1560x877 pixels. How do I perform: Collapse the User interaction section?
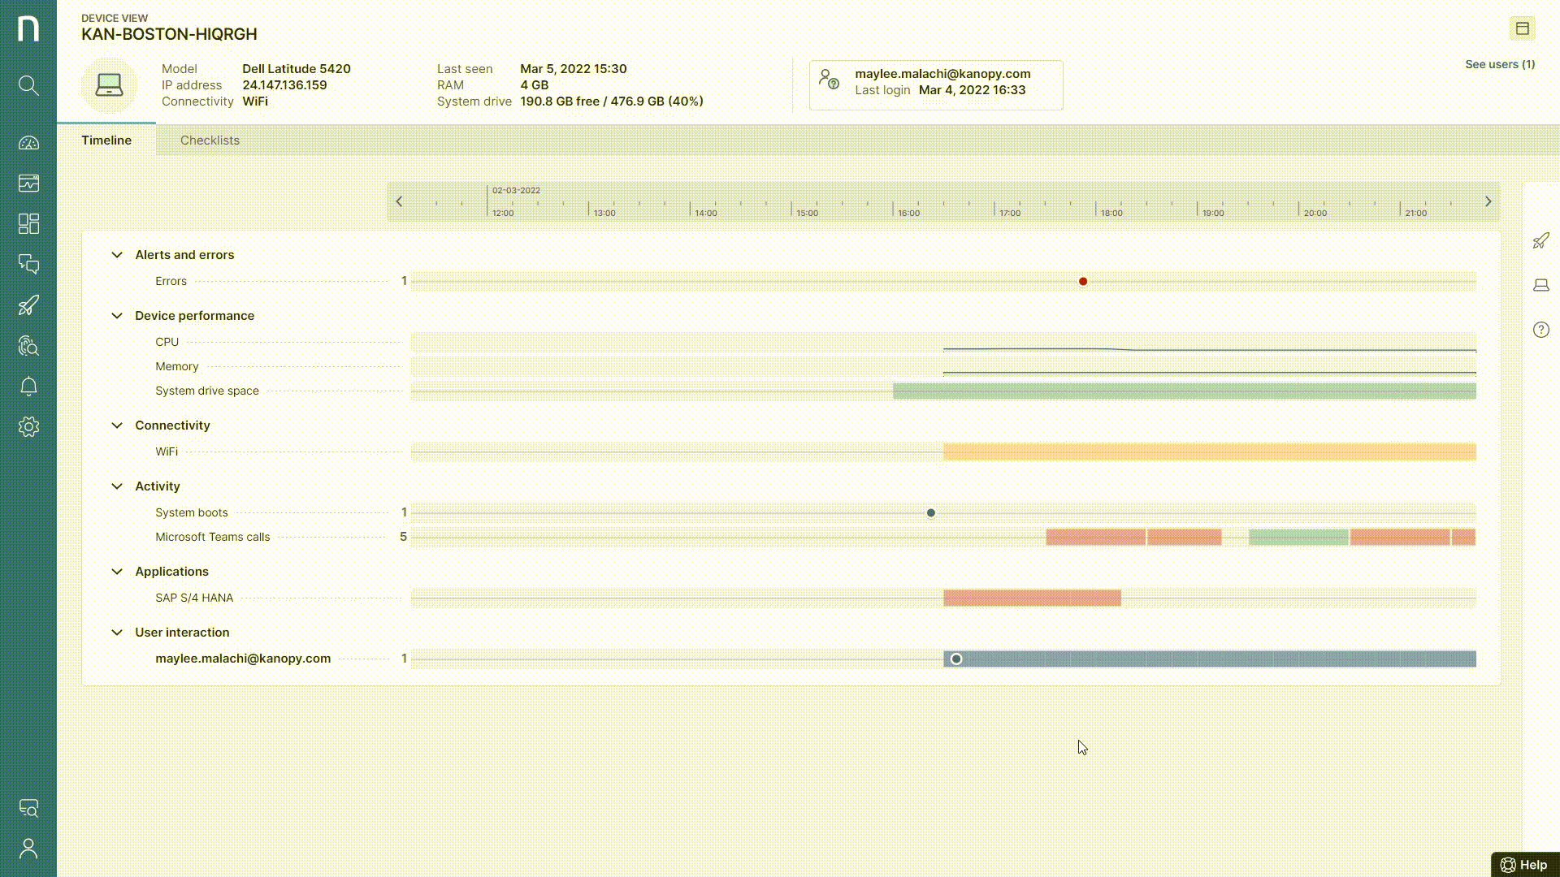[x=117, y=632]
